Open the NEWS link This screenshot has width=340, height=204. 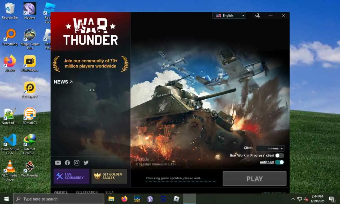tap(63, 82)
